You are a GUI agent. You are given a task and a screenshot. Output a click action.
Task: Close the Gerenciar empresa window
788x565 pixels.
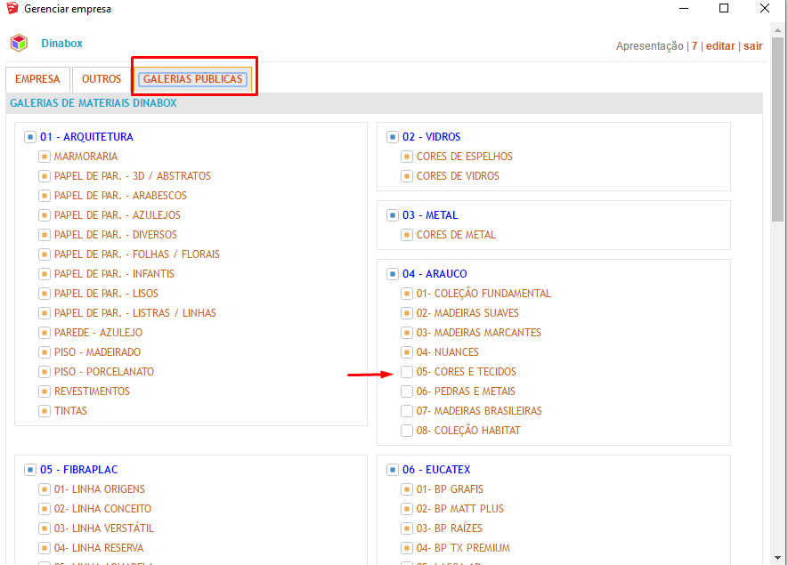[x=764, y=9]
